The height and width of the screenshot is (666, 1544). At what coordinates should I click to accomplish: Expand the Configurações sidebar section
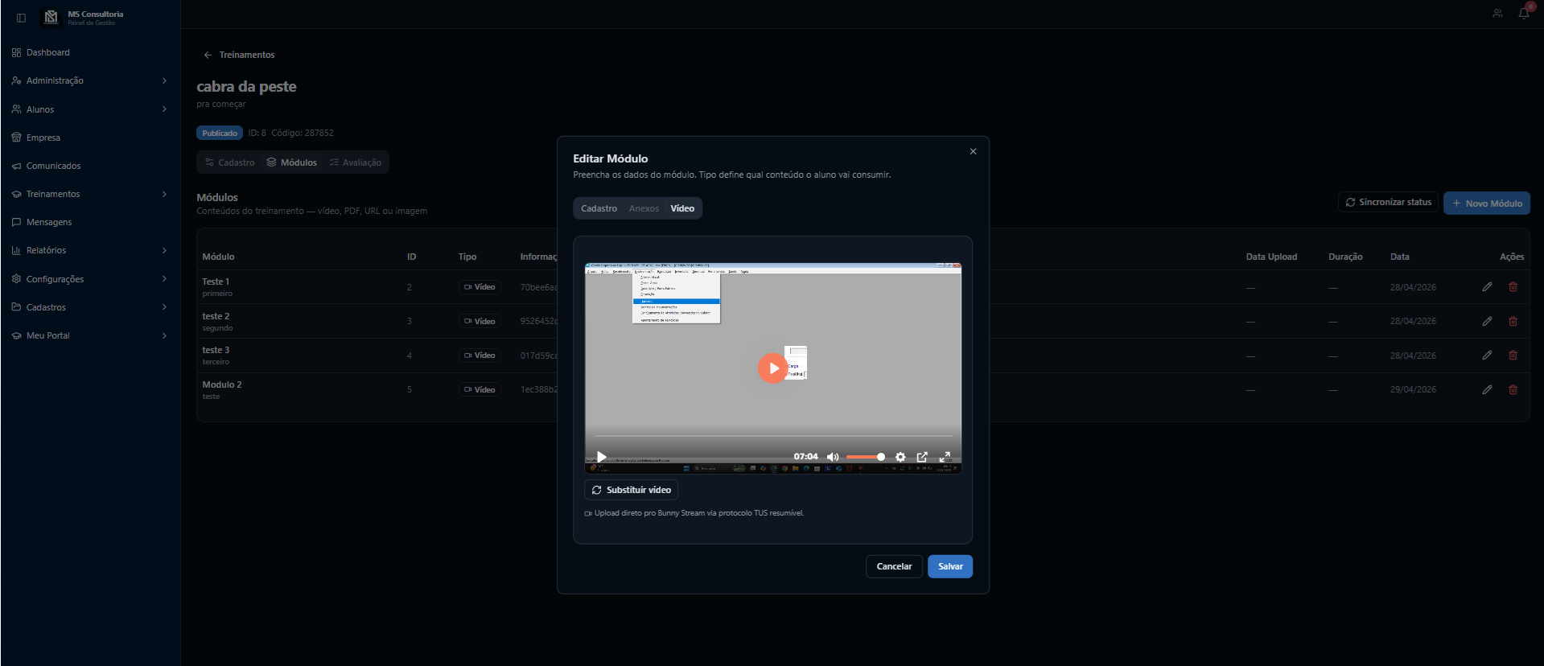[90, 279]
